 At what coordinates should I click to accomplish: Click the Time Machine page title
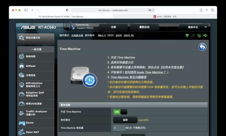[70, 49]
